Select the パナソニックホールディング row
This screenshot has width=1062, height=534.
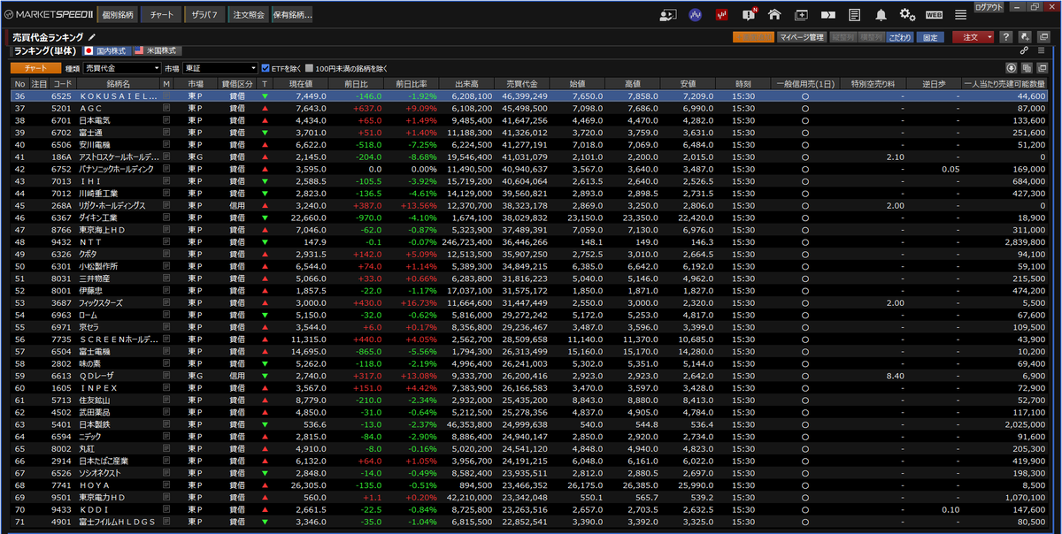point(531,168)
